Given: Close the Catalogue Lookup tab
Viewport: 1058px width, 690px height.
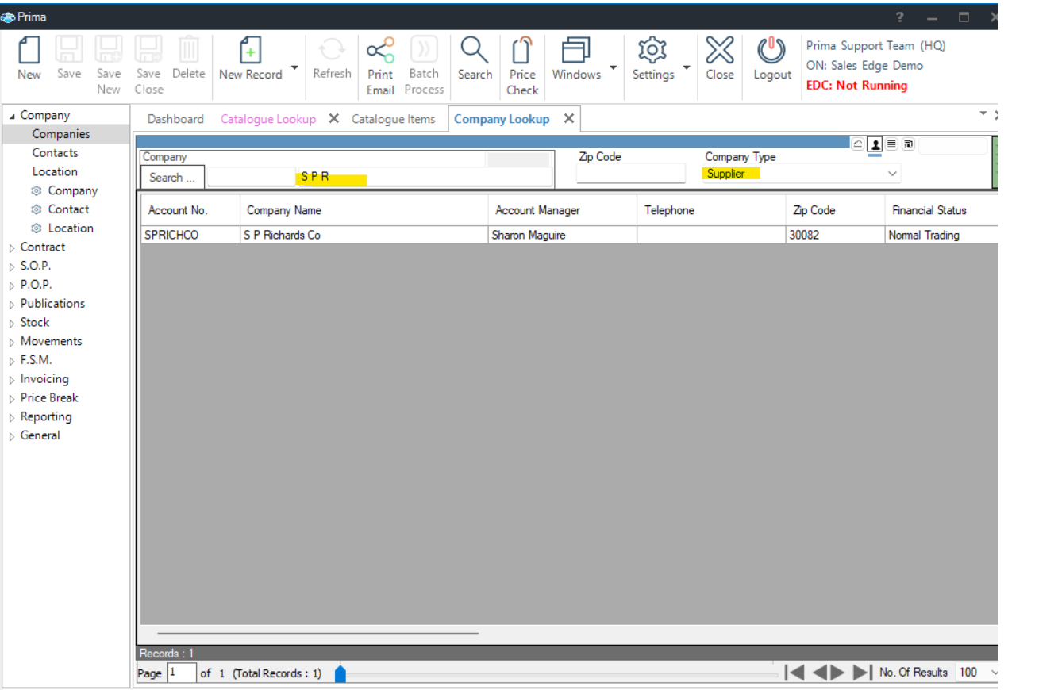Looking at the screenshot, I should 334,119.
